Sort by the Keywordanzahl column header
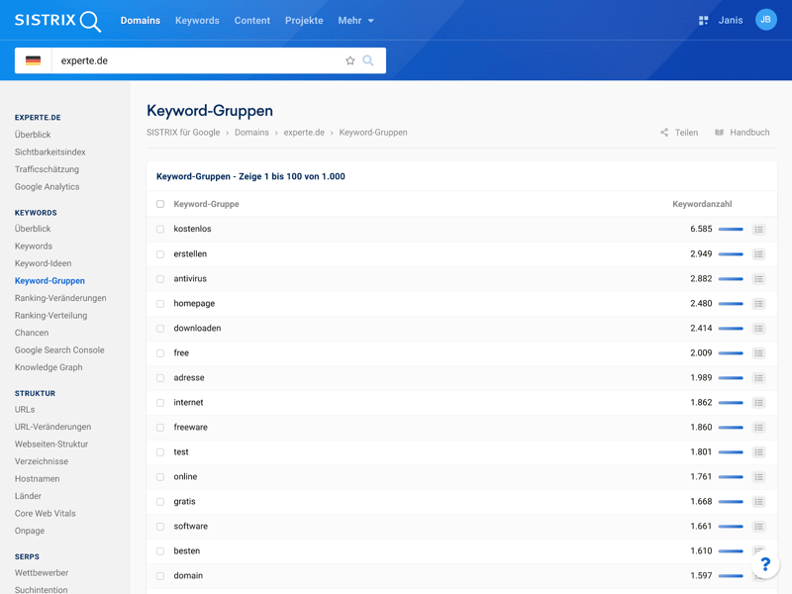The width and height of the screenshot is (792, 594). click(702, 204)
